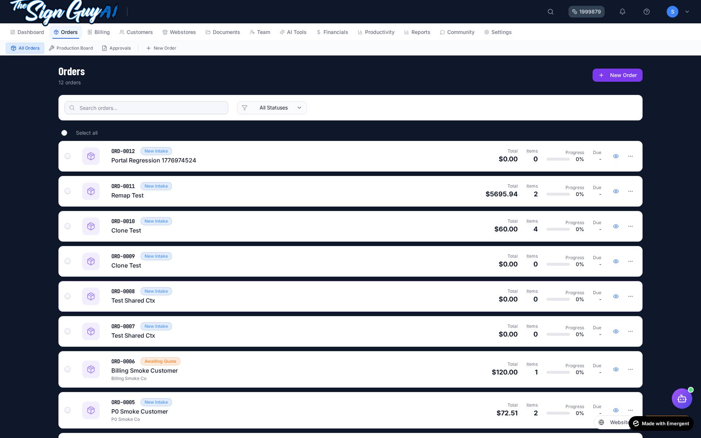Open the Customers menu
The image size is (701, 438).
136,32
